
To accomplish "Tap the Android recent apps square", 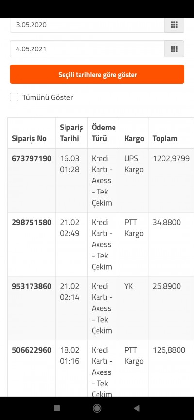I will 57,408.
